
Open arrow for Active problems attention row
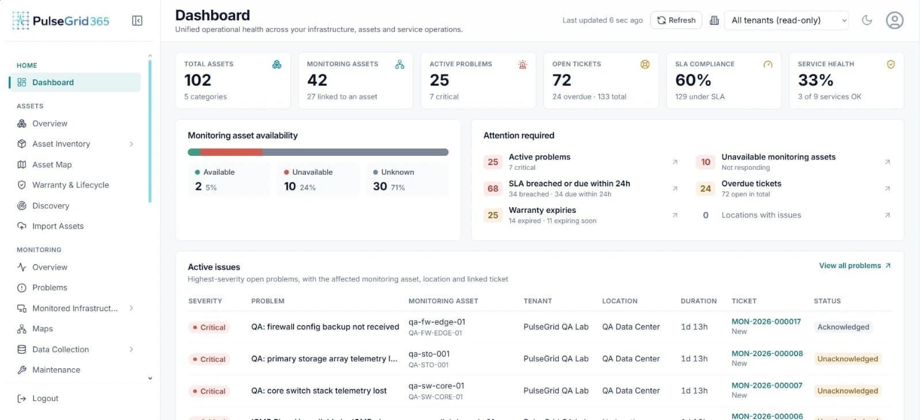675,162
